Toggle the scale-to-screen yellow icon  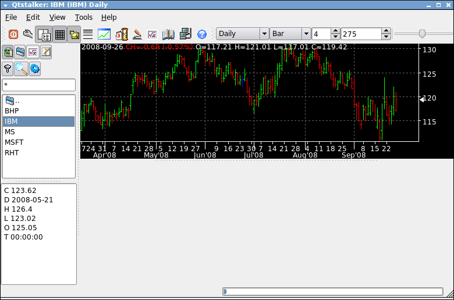point(74,34)
